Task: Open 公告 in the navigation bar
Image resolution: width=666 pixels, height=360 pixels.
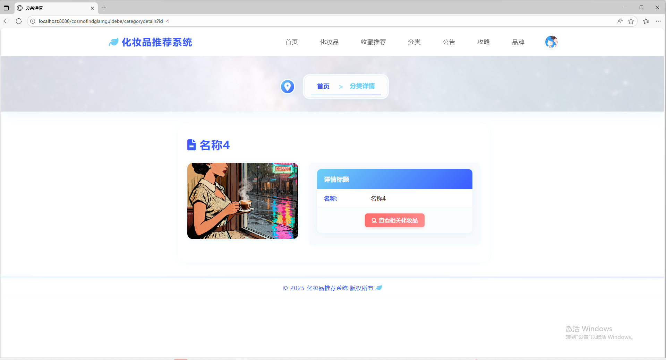Action: tap(449, 42)
